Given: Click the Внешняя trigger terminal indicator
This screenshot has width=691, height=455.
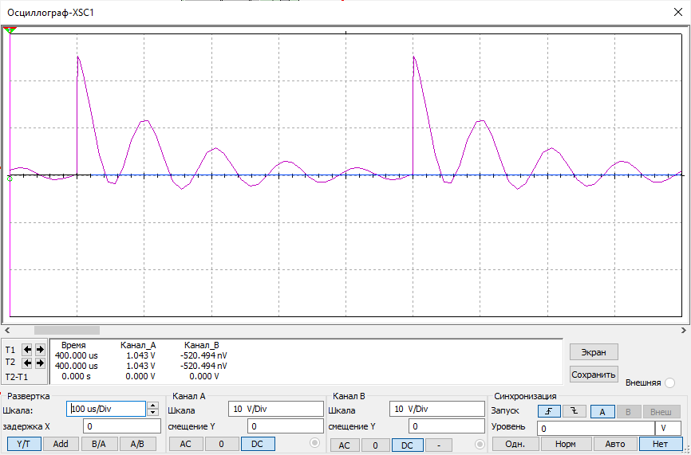Looking at the screenshot, I should point(669,382).
